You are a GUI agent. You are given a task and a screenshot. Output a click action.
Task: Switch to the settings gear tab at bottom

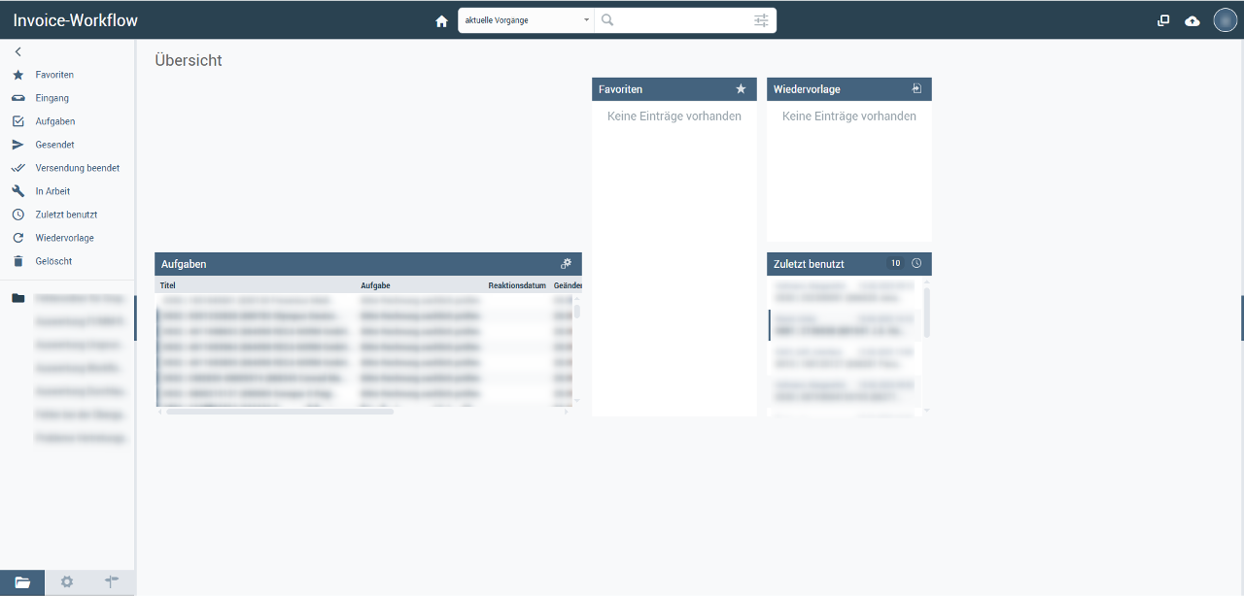pos(67,581)
